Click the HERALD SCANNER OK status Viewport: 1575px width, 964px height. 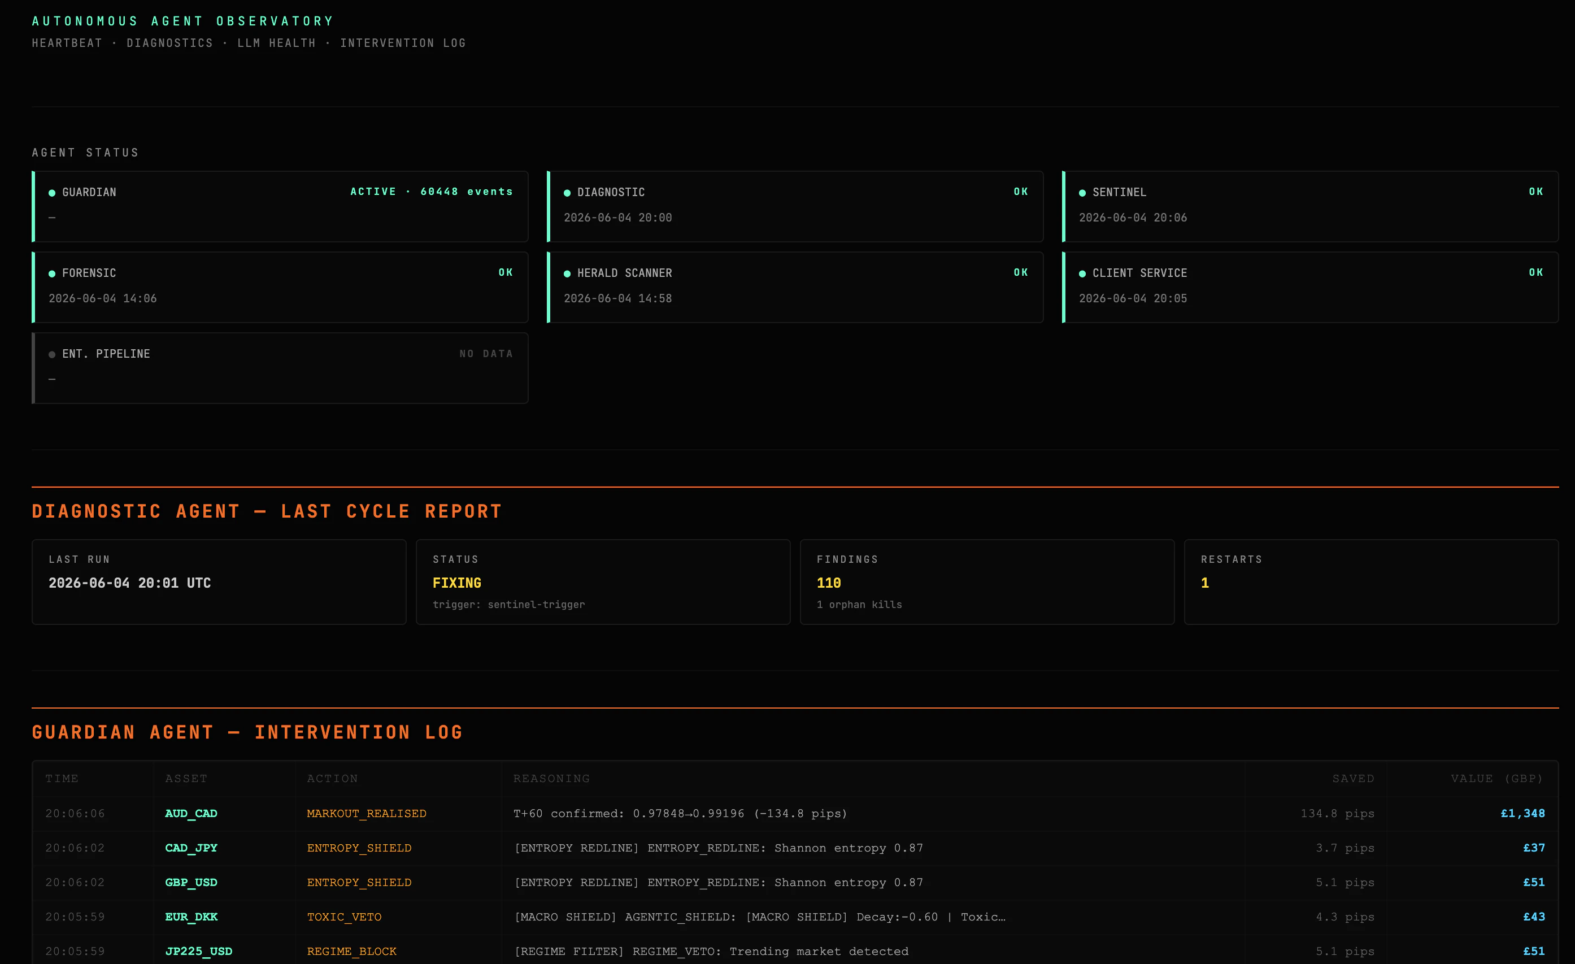pyautogui.click(x=1021, y=272)
